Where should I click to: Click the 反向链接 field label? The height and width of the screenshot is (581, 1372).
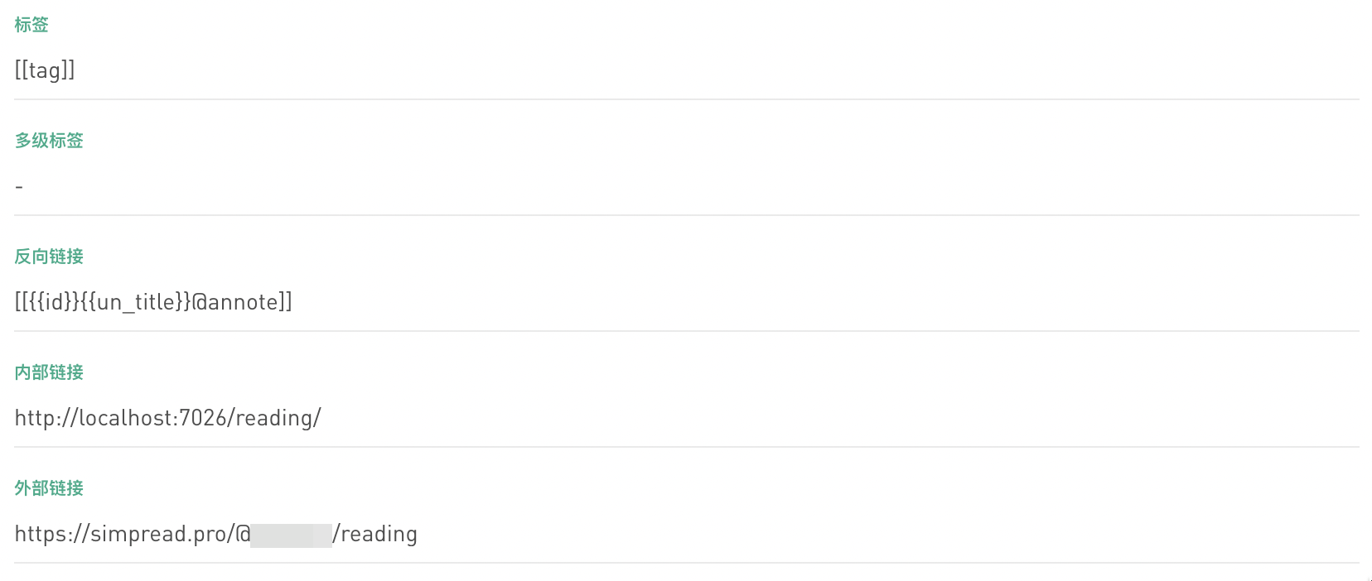[x=49, y=257]
